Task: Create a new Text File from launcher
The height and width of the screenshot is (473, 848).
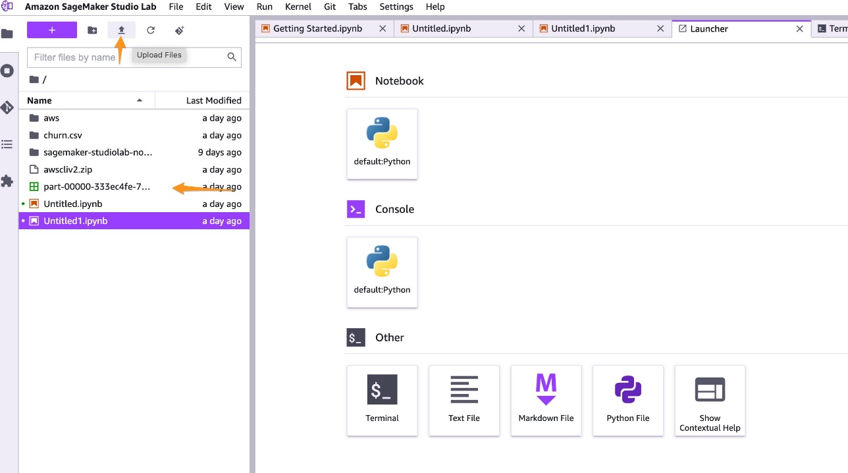Action: pyautogui.click(x=464, y=401)
